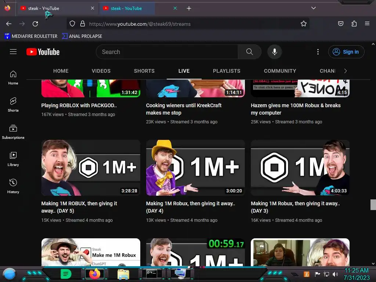Toggle the YouTube guide hamburger menu

pos(13,52)
